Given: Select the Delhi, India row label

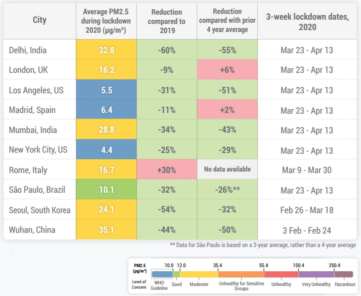Looking at the screenshot, I should coord(28,50).
